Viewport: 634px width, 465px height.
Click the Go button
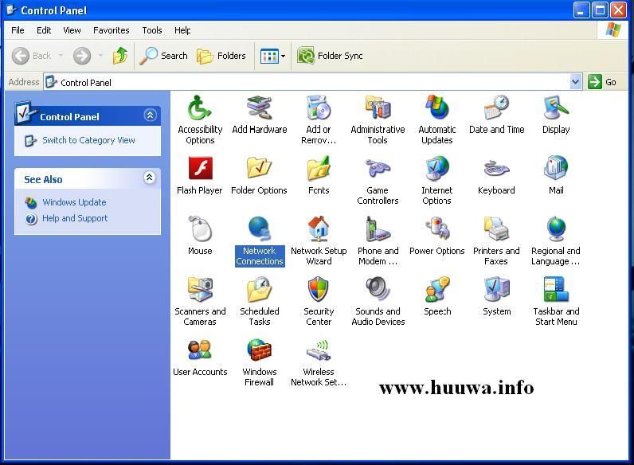coord(602,82)
